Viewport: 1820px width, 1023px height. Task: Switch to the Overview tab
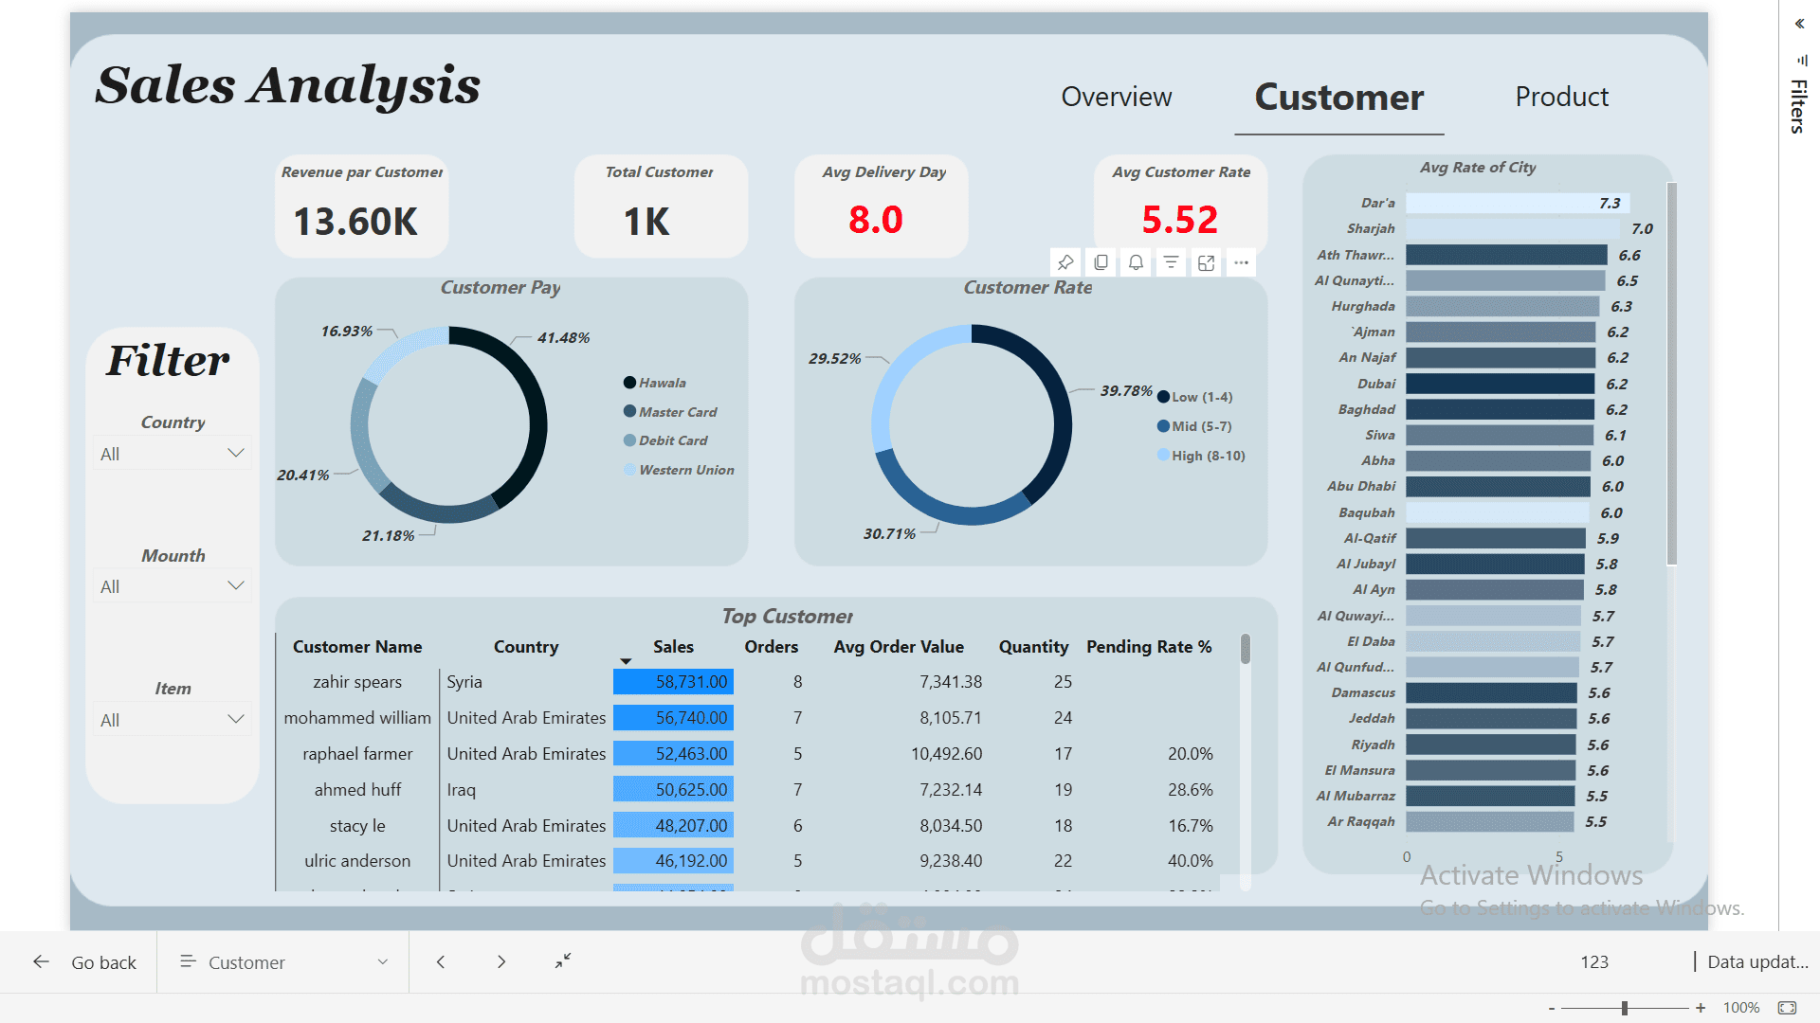1117,97
